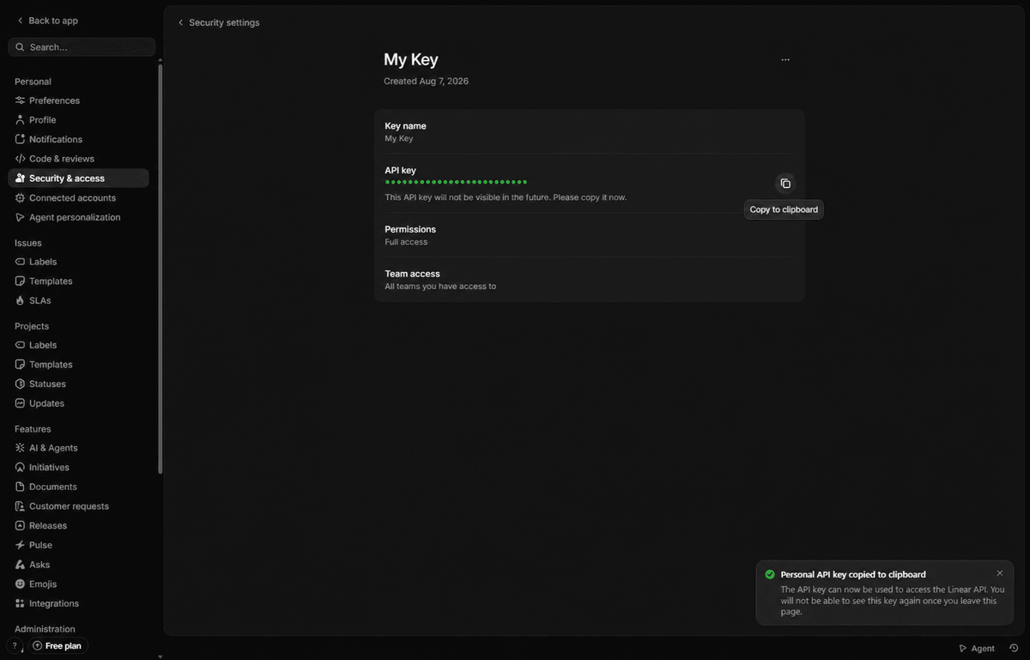The width and height of the screenshot is (1030, 660).
Task: Click Back to app
Action: point(47,21)
